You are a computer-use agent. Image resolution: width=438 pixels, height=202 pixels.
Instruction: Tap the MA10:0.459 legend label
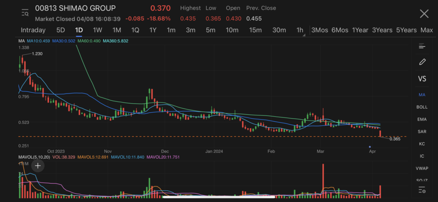point(38,41)
